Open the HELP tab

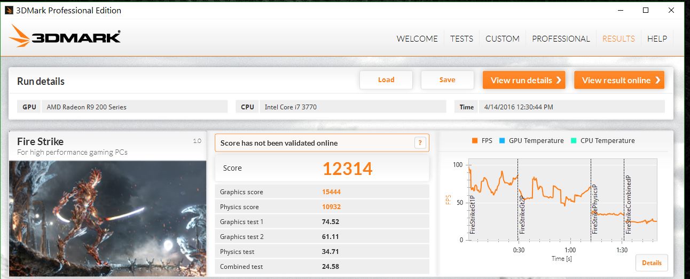[657, 38]
